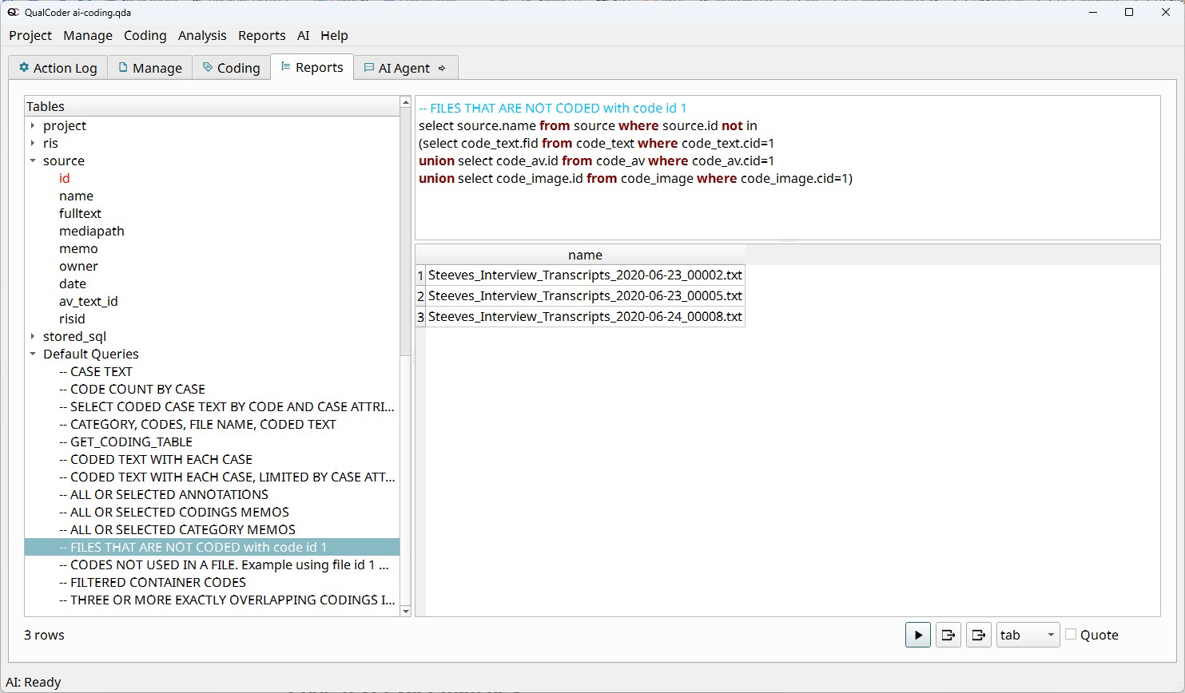This screenshot has height=693, width=1185.
Task: Click the Tables header of the tree
Action: [x=212, y=106]
